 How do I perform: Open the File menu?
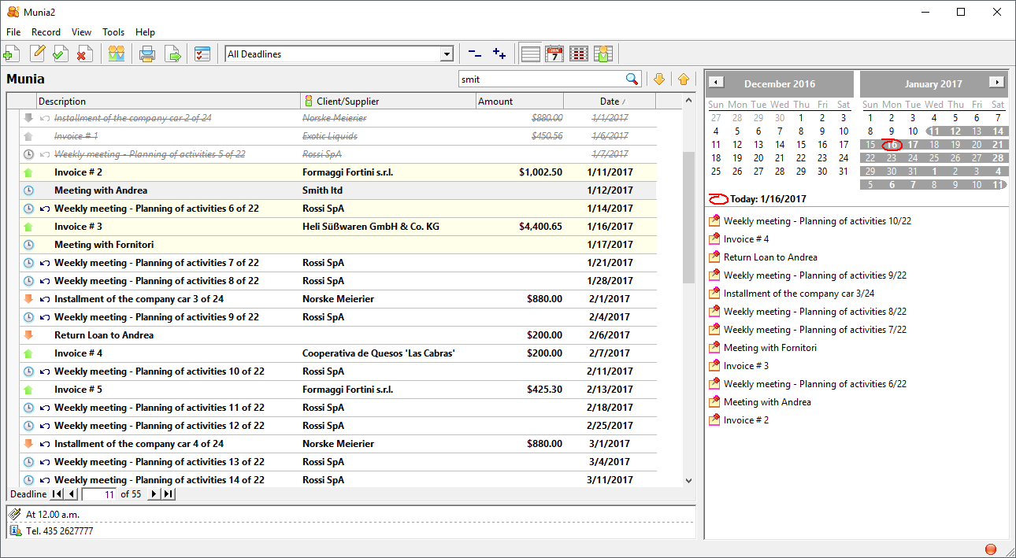[x=13, y=32]
